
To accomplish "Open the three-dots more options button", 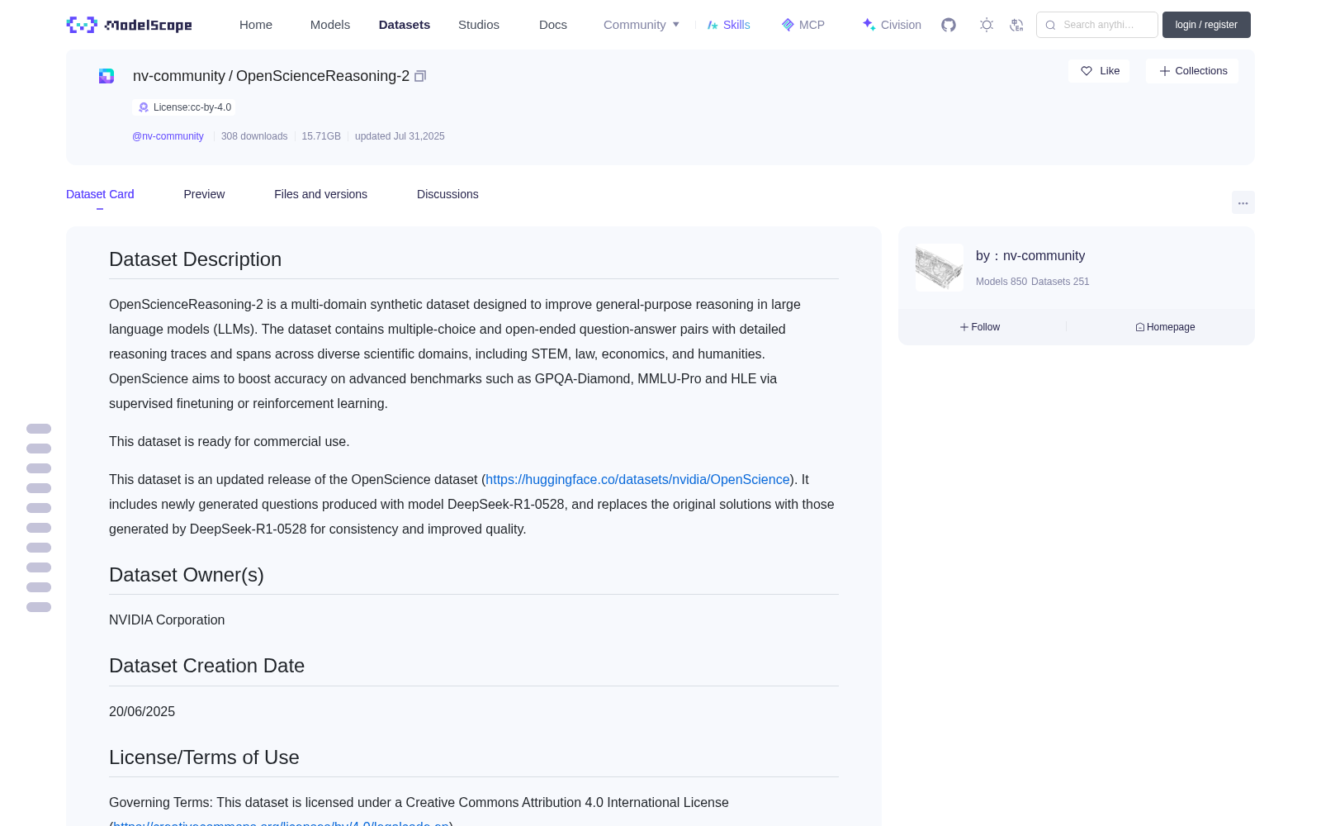I will pos(1243,202).
